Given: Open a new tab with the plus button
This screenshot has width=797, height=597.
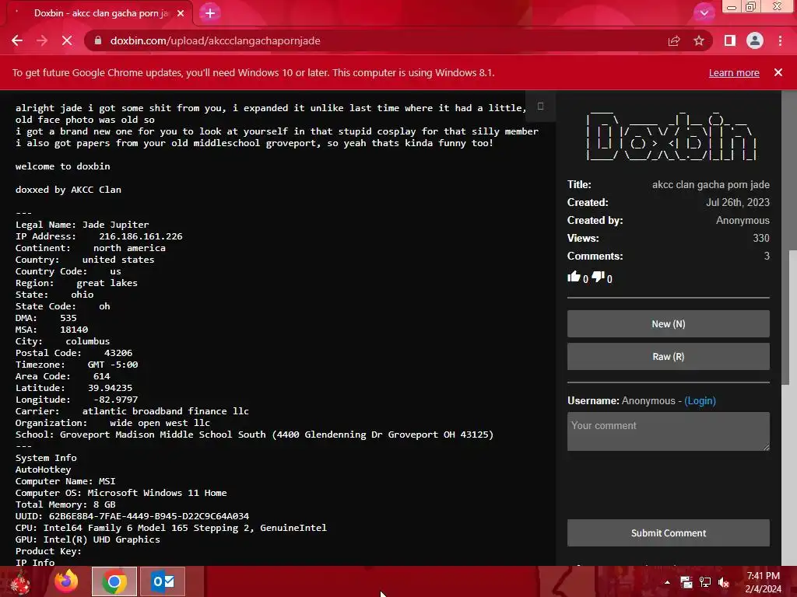Looking at the screenshot, I should click(x=210, y=13).
